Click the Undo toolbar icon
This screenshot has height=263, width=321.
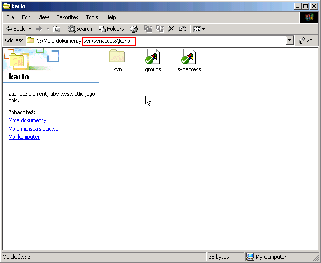182,29
